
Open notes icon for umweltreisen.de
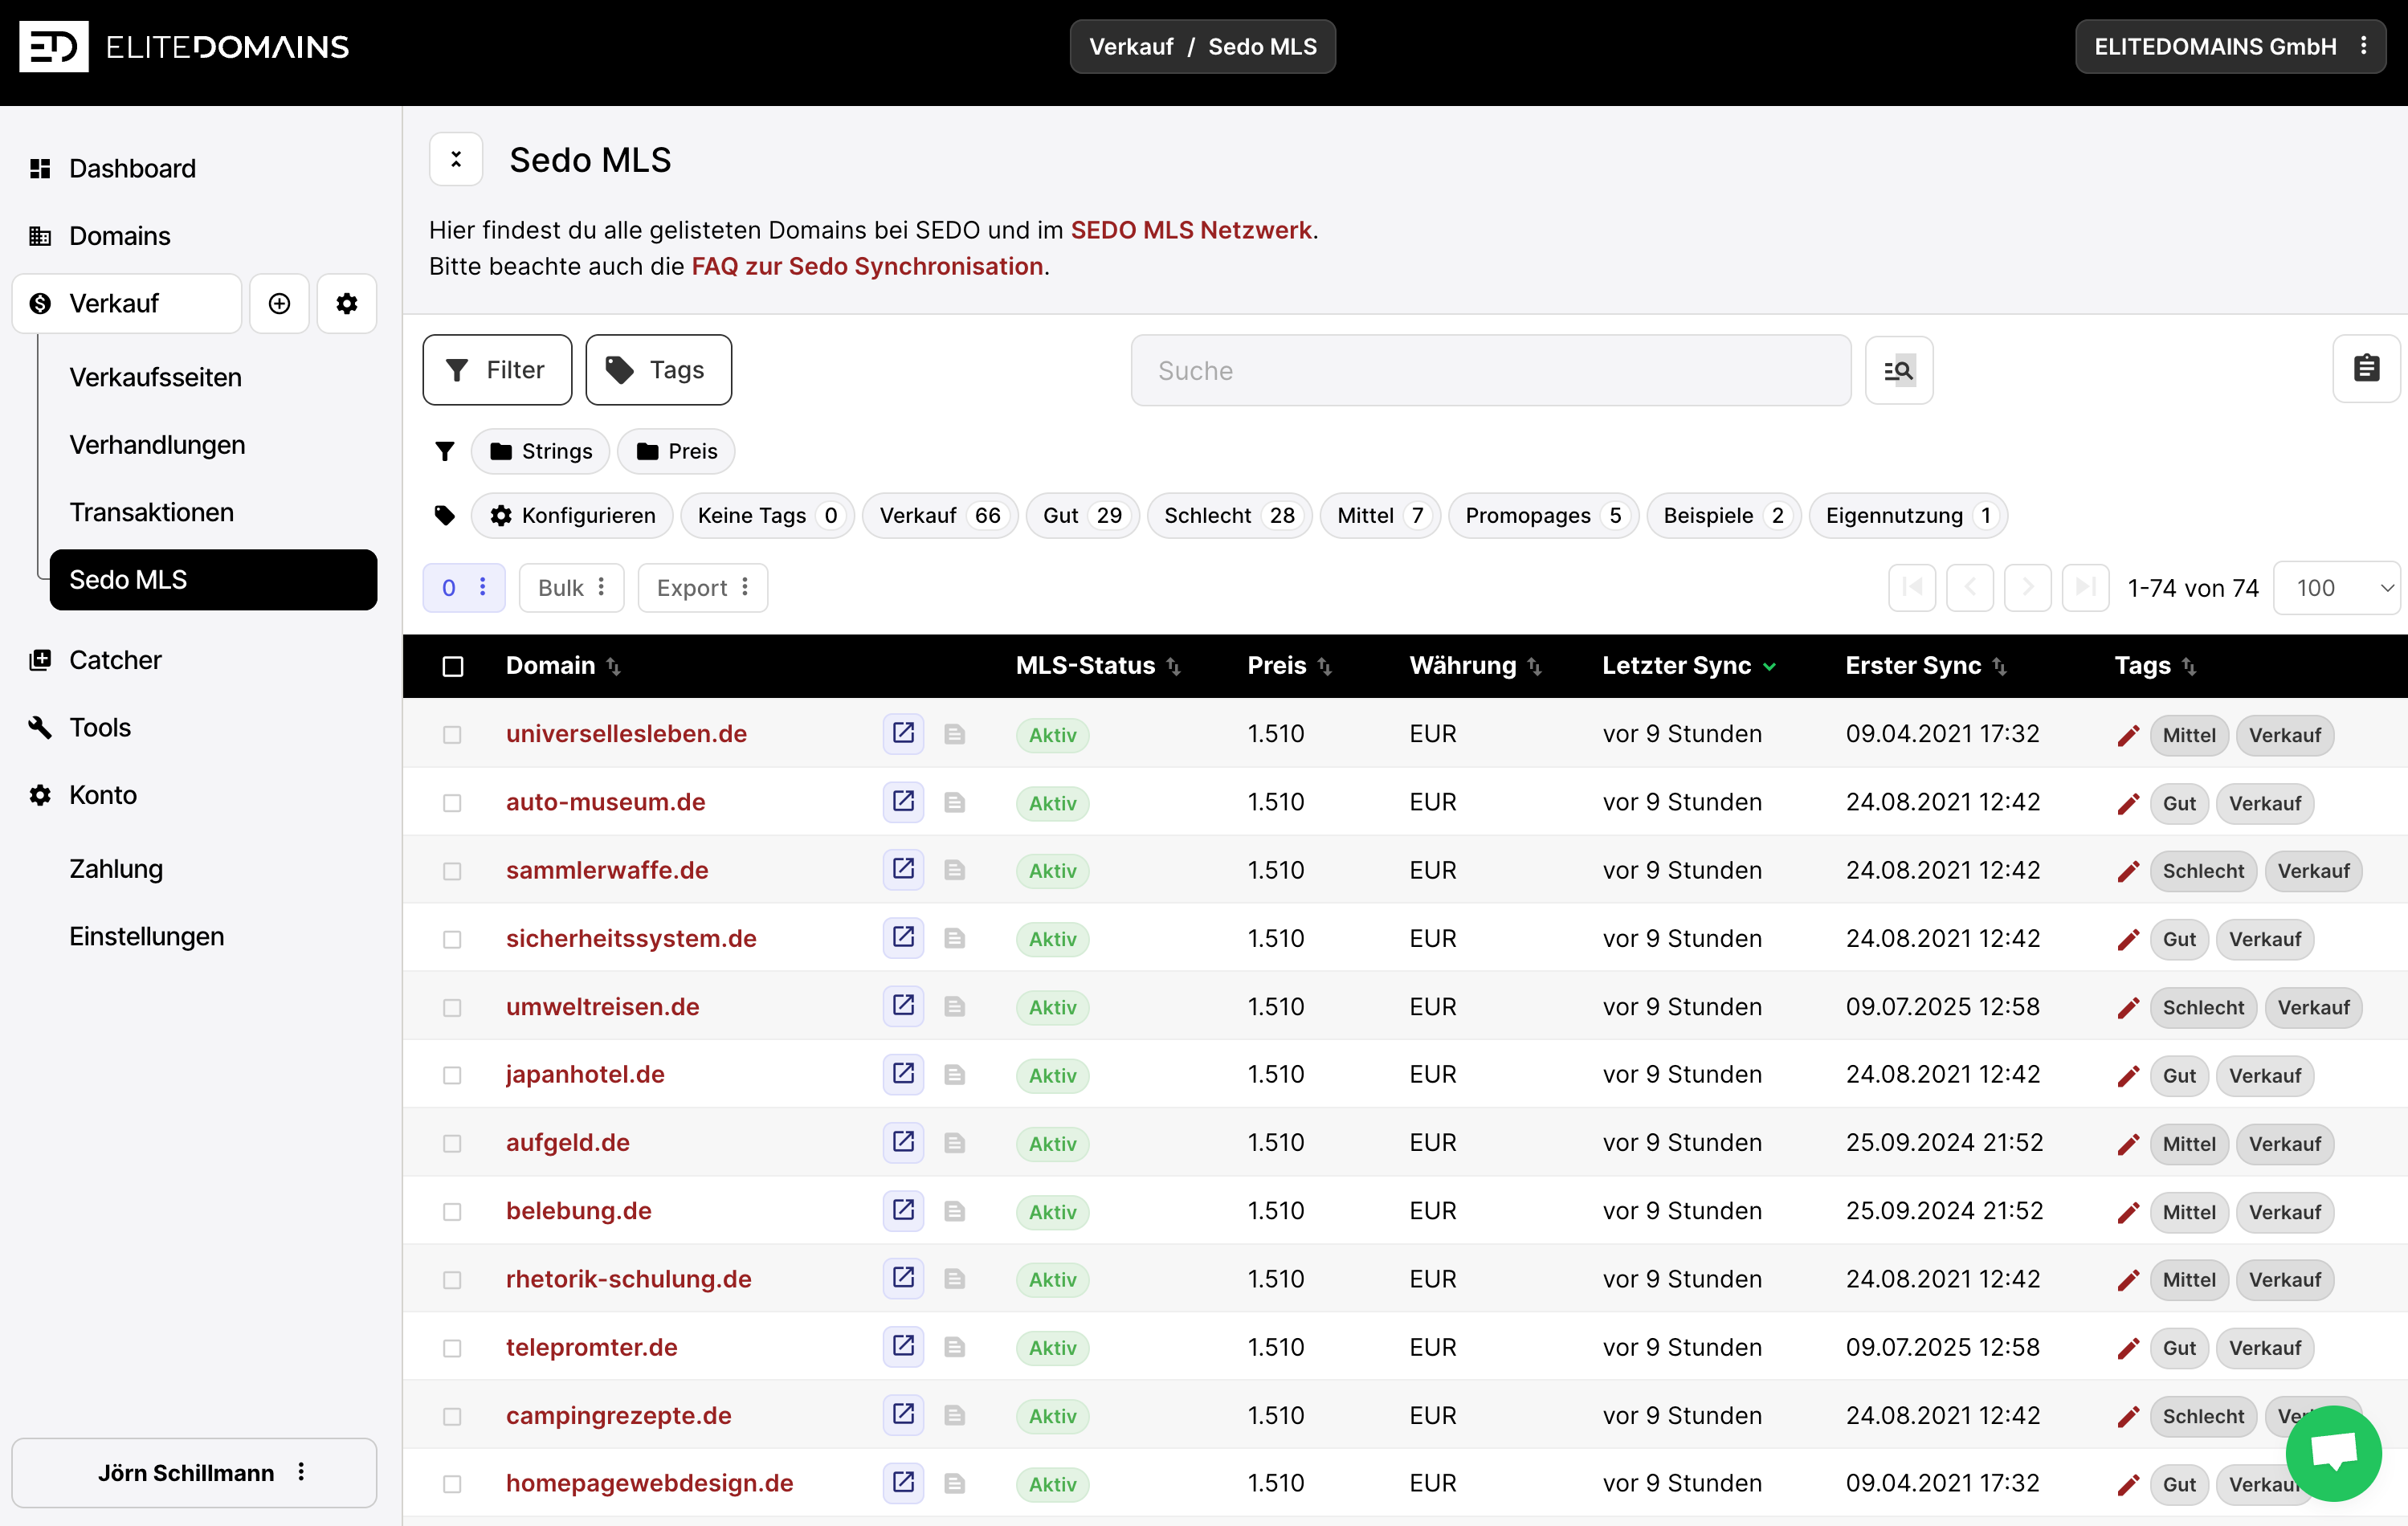[x=955, y=1006]
